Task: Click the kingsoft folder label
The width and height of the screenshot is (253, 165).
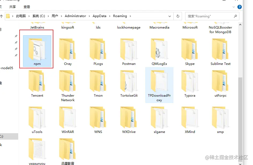Action: [x=68, y=27]
